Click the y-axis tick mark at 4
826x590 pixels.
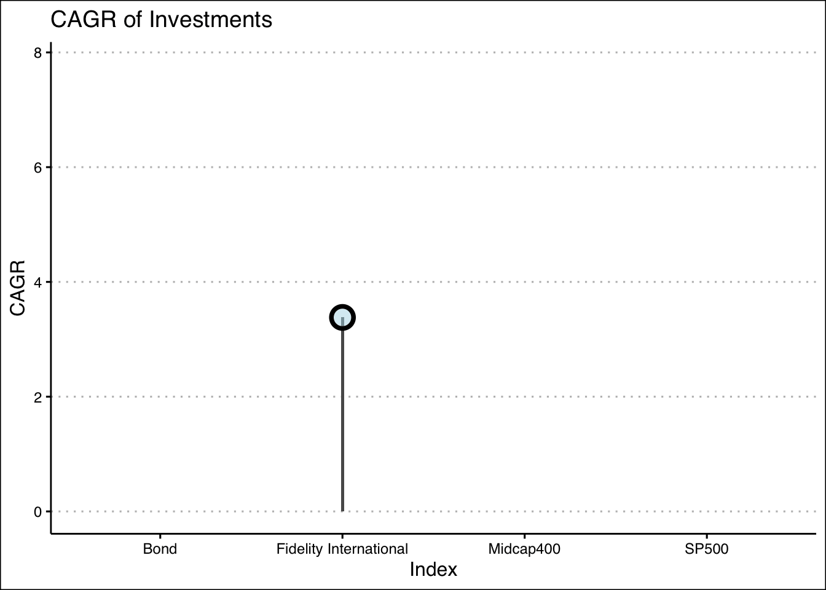click(x=48, y=282)
